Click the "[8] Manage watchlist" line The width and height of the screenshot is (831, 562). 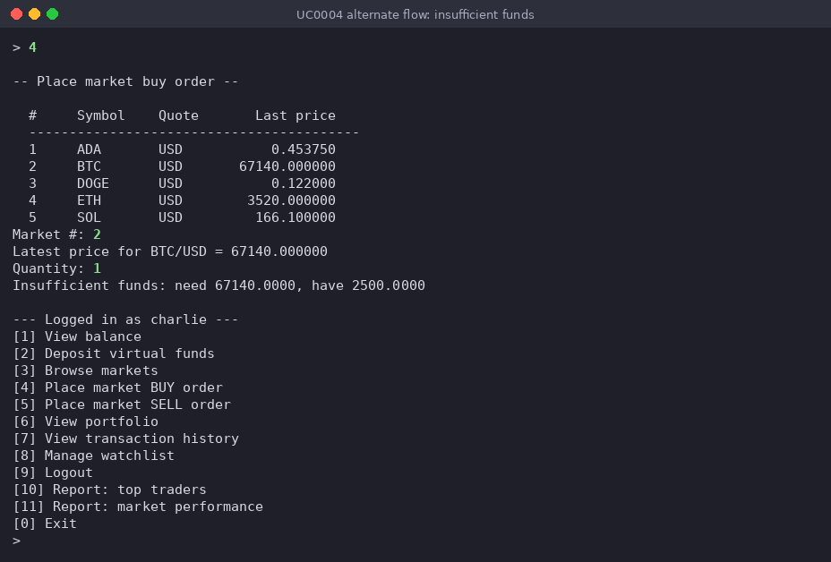coord(93,455)
